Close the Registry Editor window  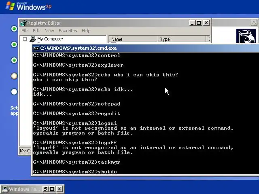tap(206, 23)
